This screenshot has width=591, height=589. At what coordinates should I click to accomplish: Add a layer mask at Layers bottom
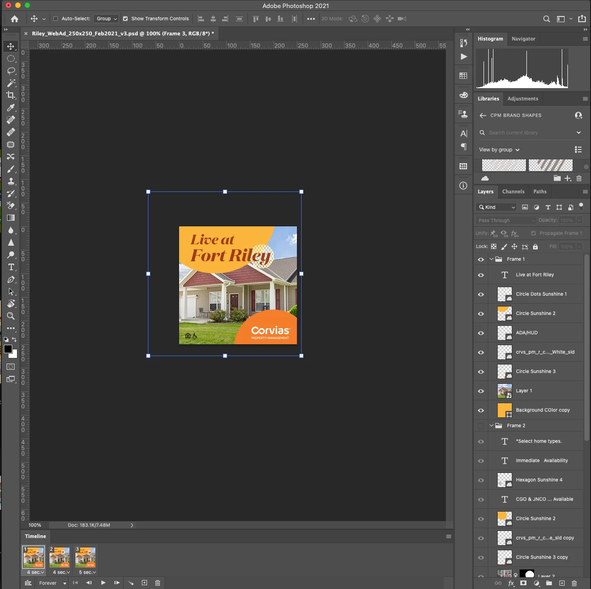[x=523, y=583]
